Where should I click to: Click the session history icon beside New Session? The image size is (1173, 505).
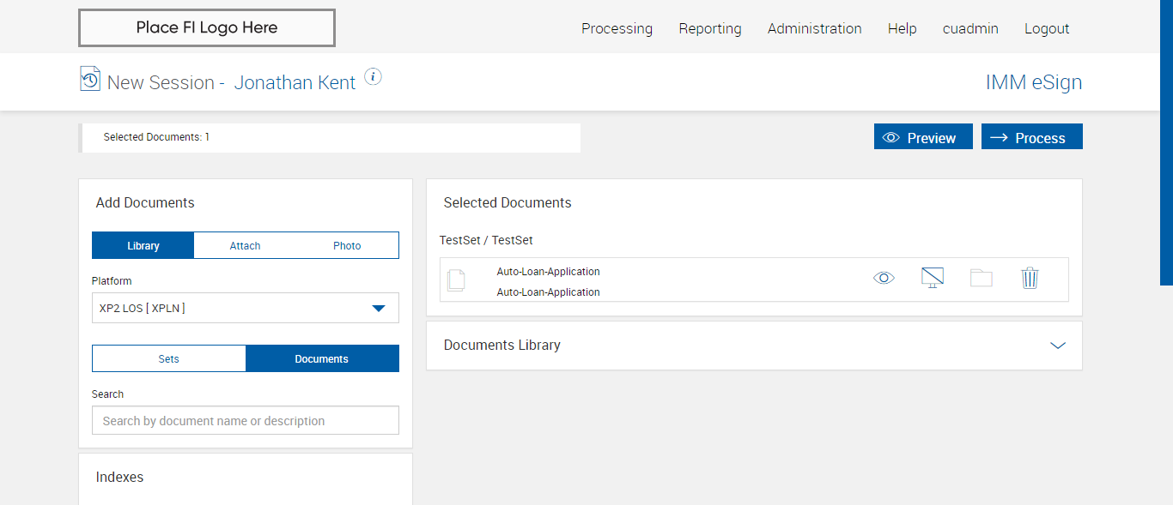[x=89, y=79]
